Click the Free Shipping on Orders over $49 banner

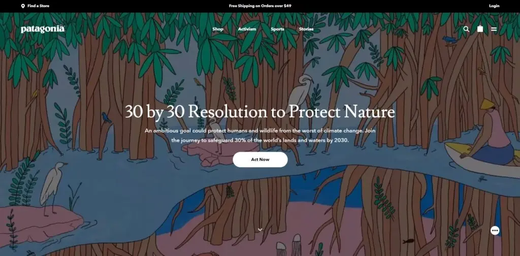(x=260, y=6)
